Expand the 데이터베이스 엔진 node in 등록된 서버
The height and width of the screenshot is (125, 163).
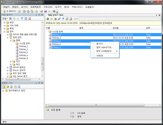(3, 91)
